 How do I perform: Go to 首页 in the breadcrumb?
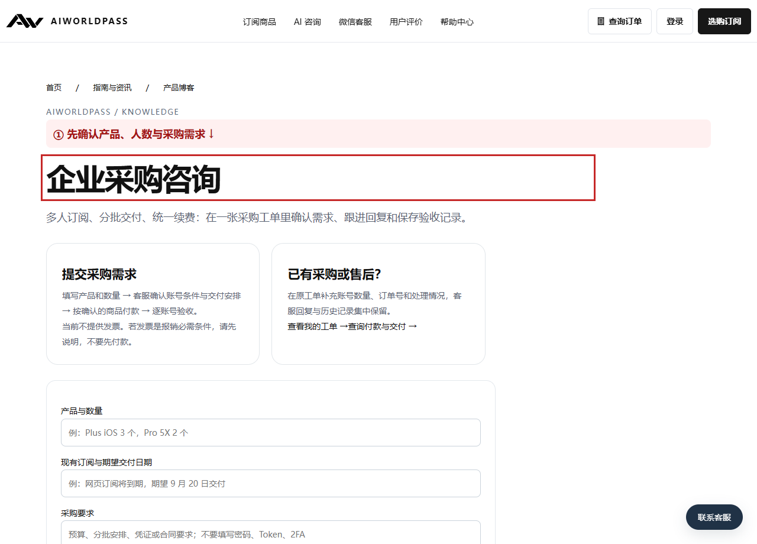(54, 88)
